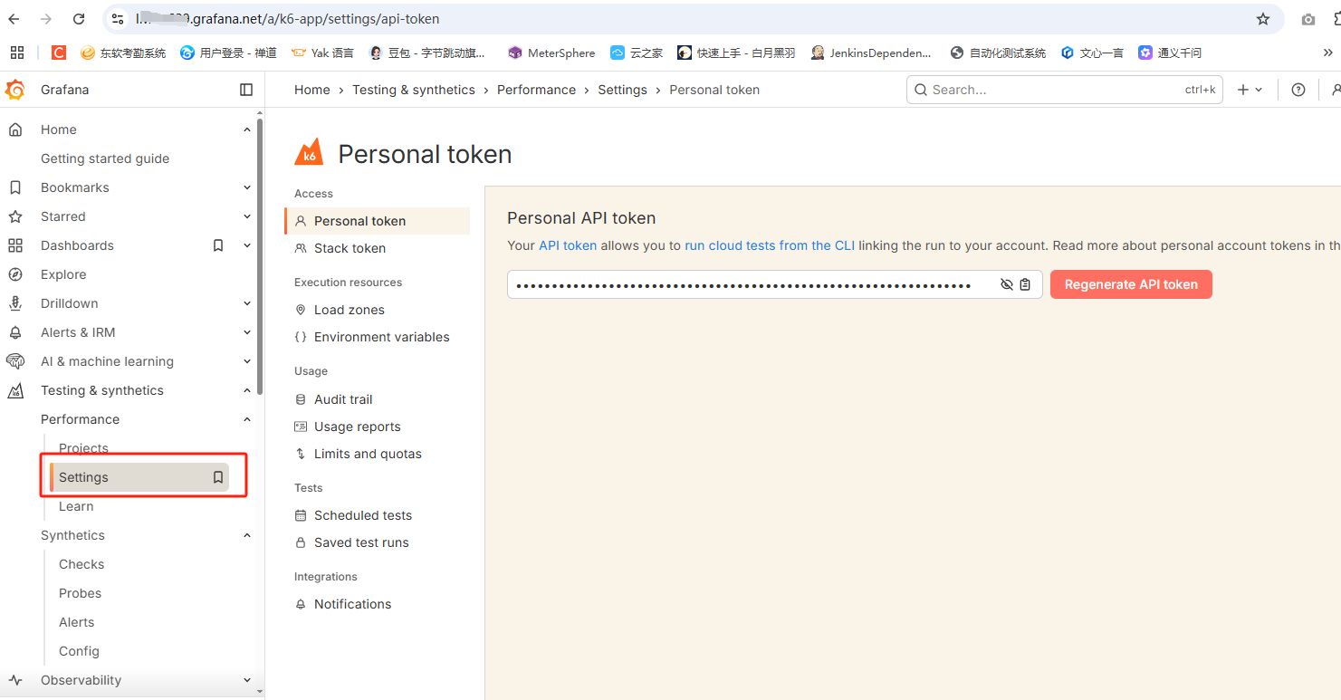Collapse the Home section chevron
Image resolution: width=1341 pixels, height=700 pixels.
click(x=247, y=129)
